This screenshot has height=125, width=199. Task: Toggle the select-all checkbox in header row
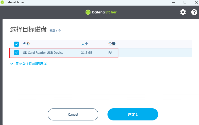coord(16,44)
